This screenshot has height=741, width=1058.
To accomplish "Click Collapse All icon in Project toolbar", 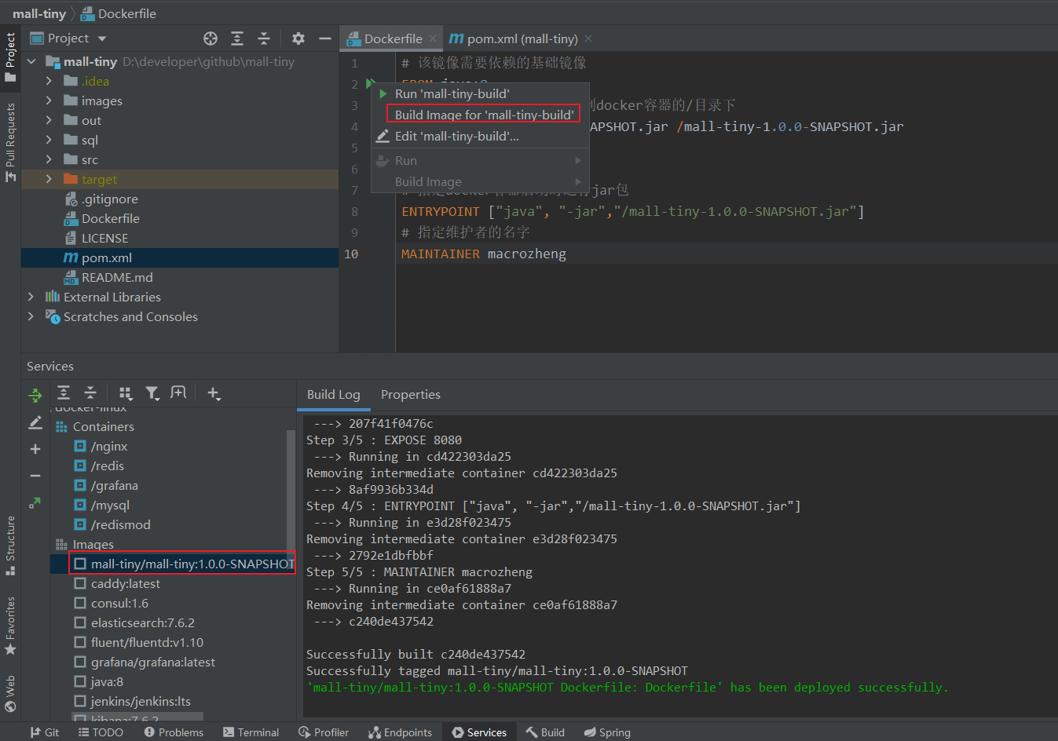I will (x=264, y=38).
